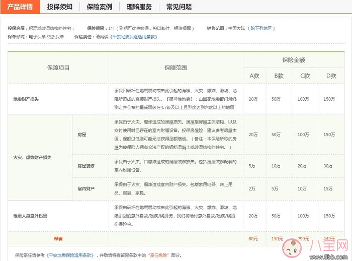The width and height of the screenshot is (352, 261).
Task: Select the 299元 premium price
Action: pyautogui.click(x=303, y=238)
